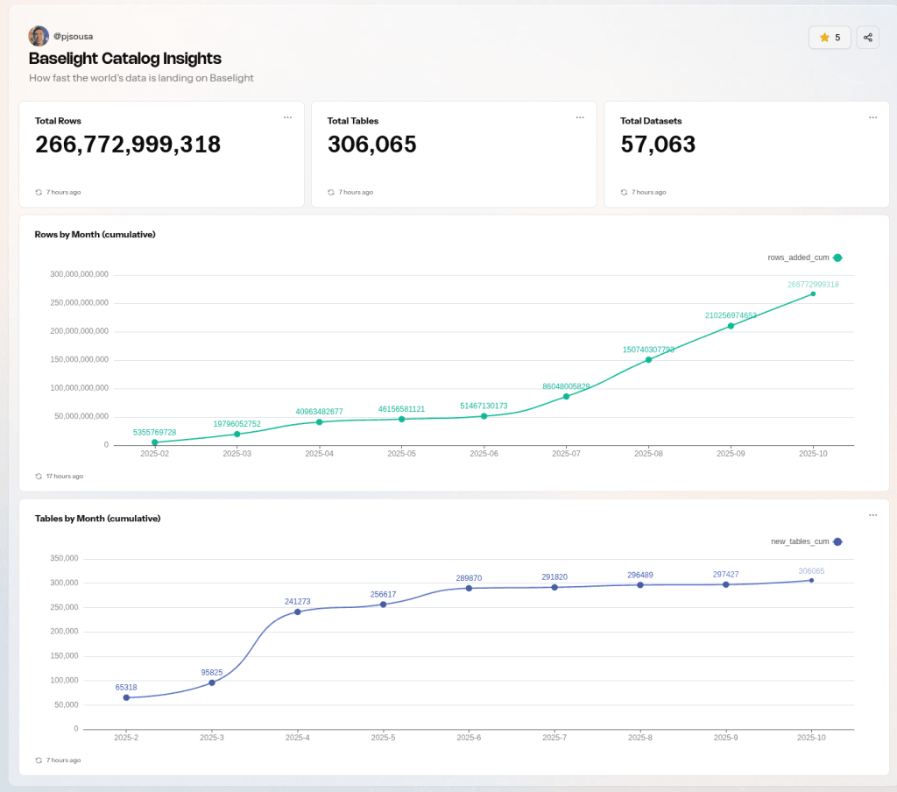Screen dimensions: 897x792
Task: Click the Total Tables value 306,065
Action: (x=371, y=145)
